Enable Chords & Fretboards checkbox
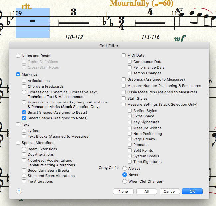This screenshot has width=216, height=206. pyautogui.click(x=24, y=86)
